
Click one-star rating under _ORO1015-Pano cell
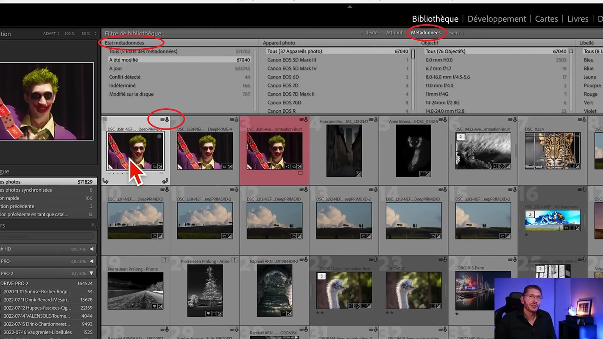click(457, 314)
